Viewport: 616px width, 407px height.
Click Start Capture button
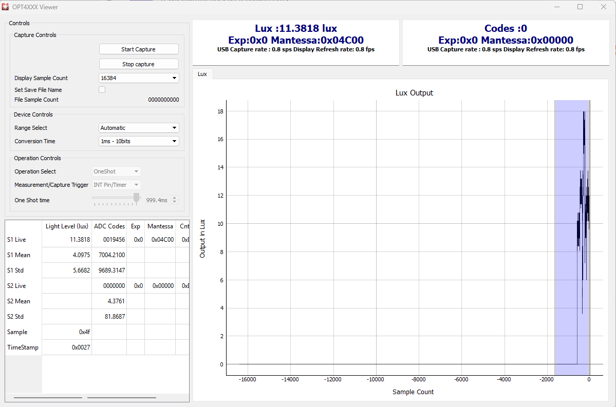click(x=139, y=49)
